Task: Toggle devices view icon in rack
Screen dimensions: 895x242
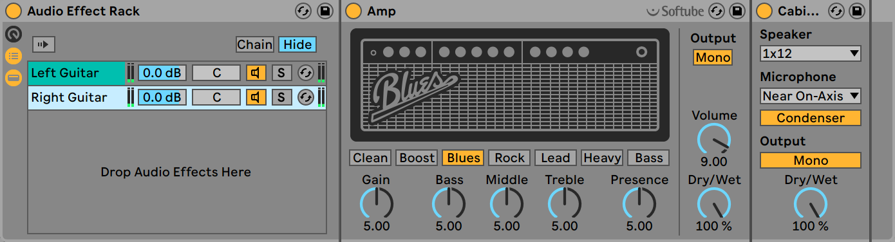Action: [x=13, y=78]
